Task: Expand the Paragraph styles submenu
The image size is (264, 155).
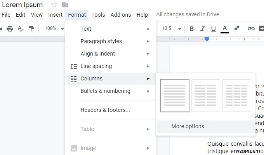Action: pyautogui.click(x=111, y=41)
